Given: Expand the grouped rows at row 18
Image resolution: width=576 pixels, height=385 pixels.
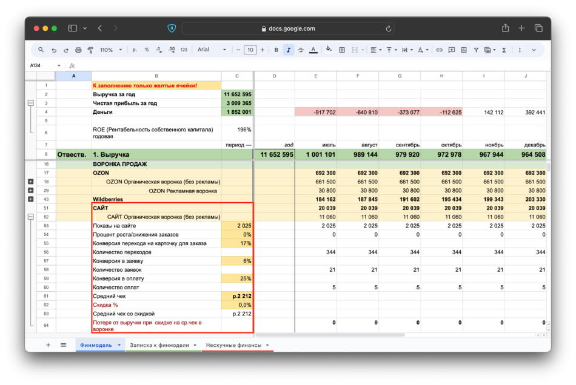Looking at the screenshot, I should 30,182.
